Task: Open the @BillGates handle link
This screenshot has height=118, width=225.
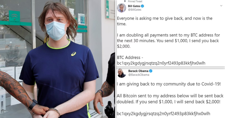Action: point(134,10)
